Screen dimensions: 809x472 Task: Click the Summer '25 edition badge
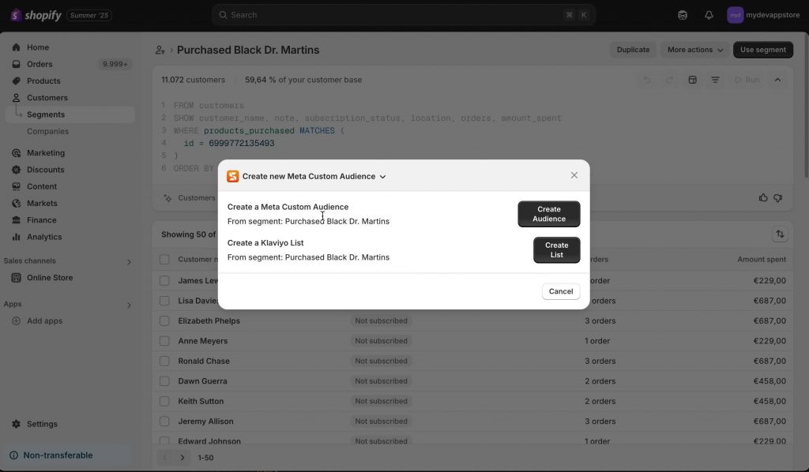click(x=89, y=16)
